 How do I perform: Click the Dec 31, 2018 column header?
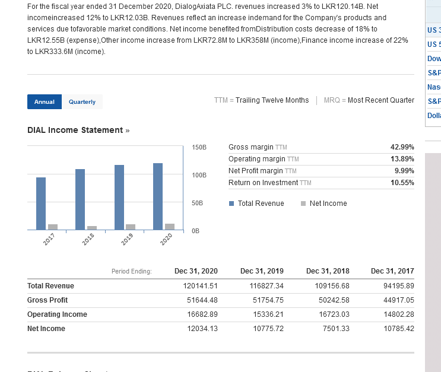click(328, 271)
